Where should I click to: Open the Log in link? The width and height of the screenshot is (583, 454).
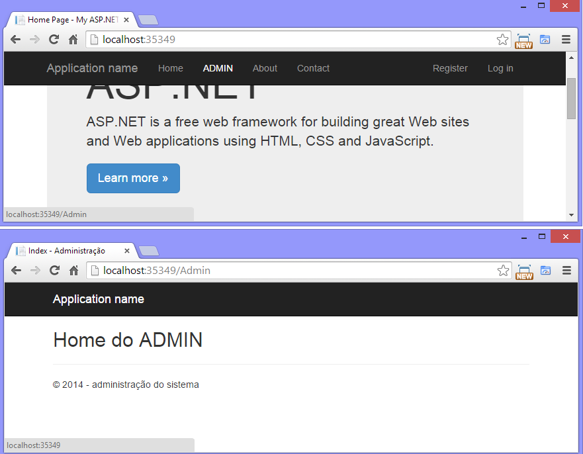(500, 68)
